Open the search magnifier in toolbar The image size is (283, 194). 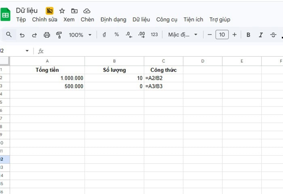pos(9,35)
